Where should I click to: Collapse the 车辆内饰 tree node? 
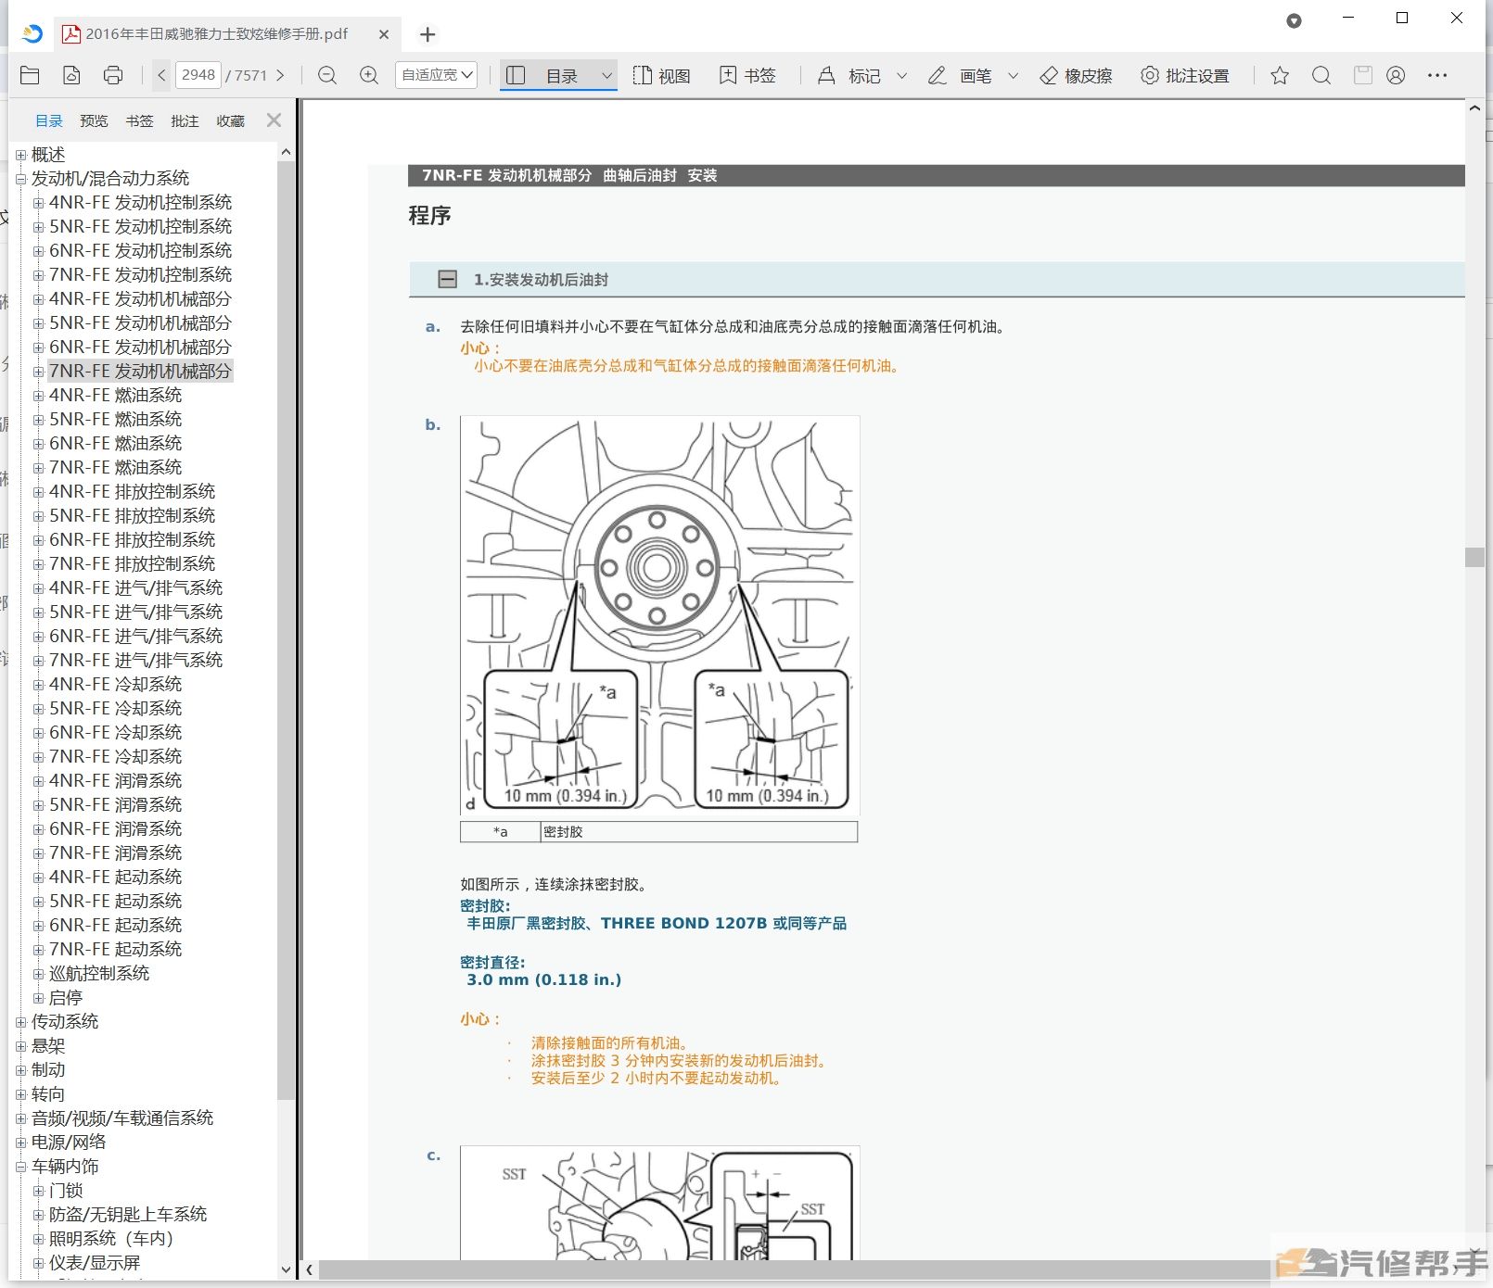20,1167
